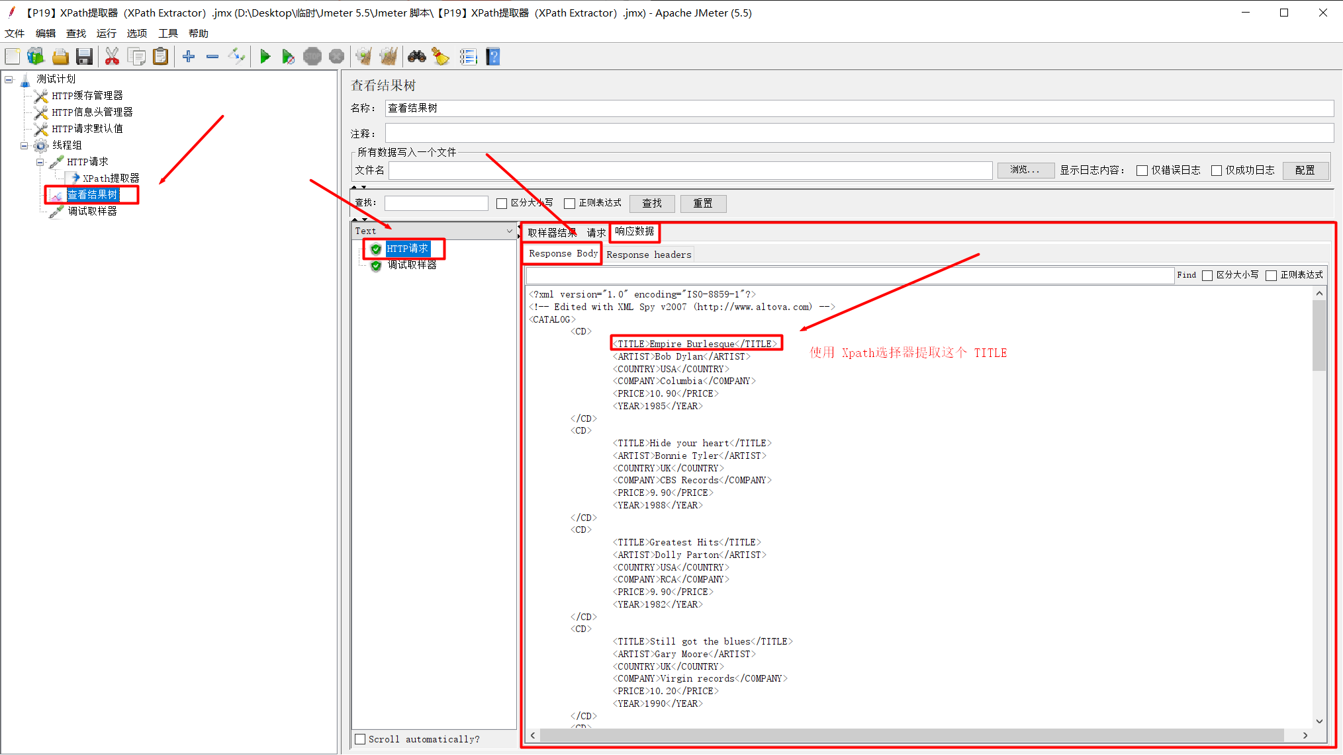Switch to the Response headers tab

[649, 254]
